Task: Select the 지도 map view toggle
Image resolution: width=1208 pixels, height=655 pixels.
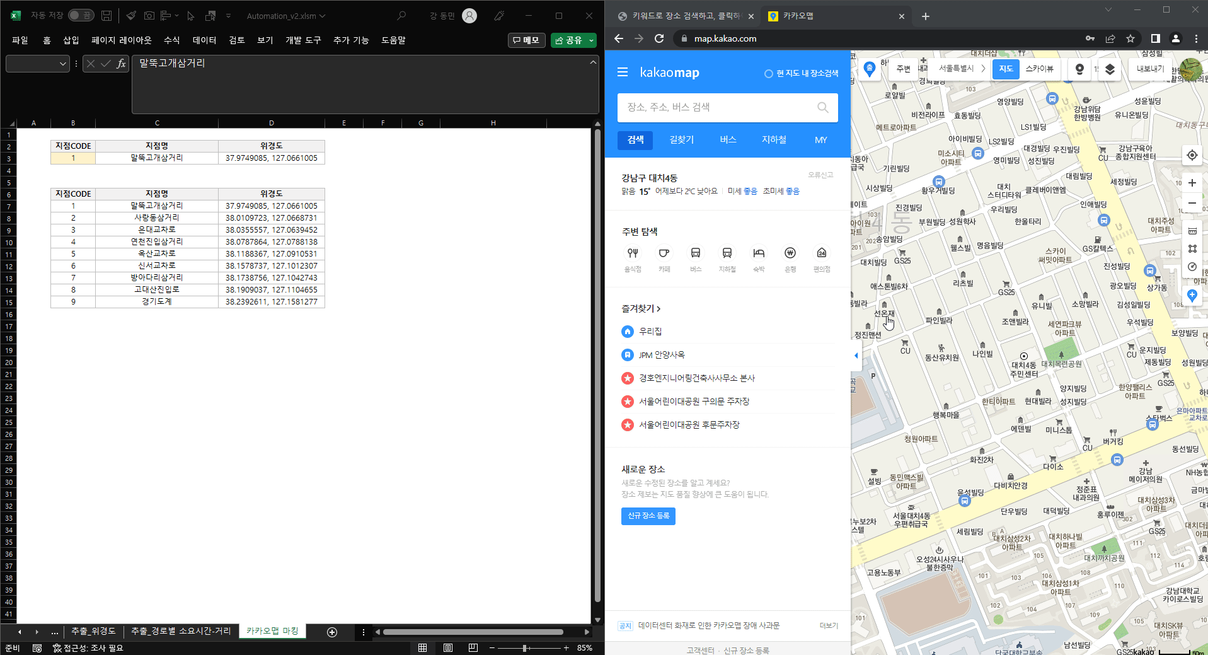Action: 1006,69
